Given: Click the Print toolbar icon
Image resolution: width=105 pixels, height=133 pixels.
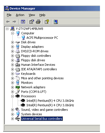Looking at the screenshot, I should tap(38, 22).
